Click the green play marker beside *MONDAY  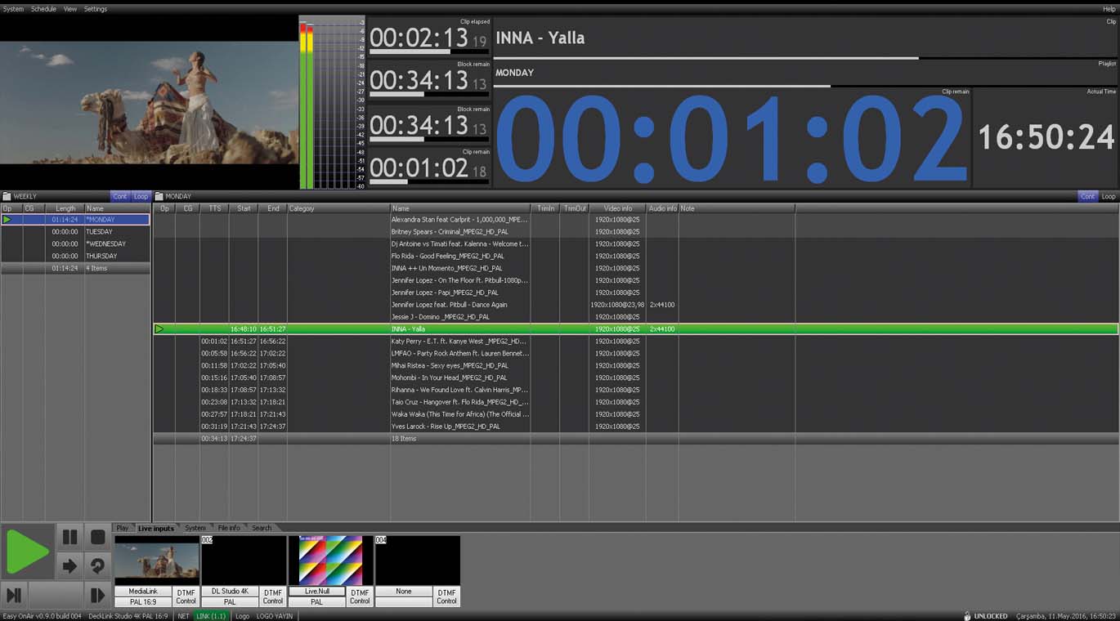click(x=7, y=220)
